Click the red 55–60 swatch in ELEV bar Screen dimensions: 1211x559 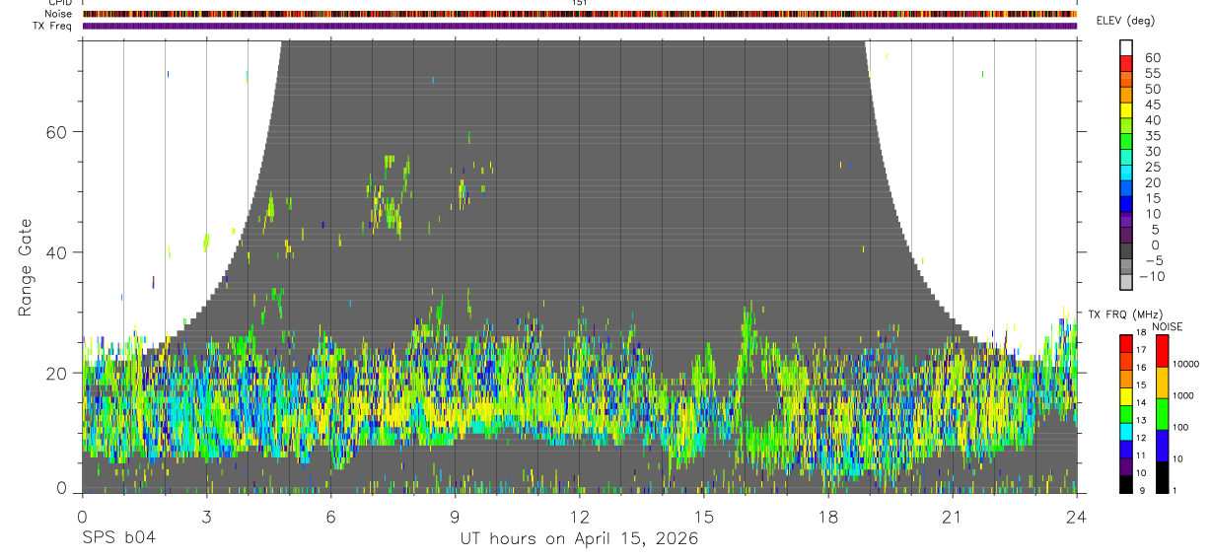click(x=1126, y=65)
